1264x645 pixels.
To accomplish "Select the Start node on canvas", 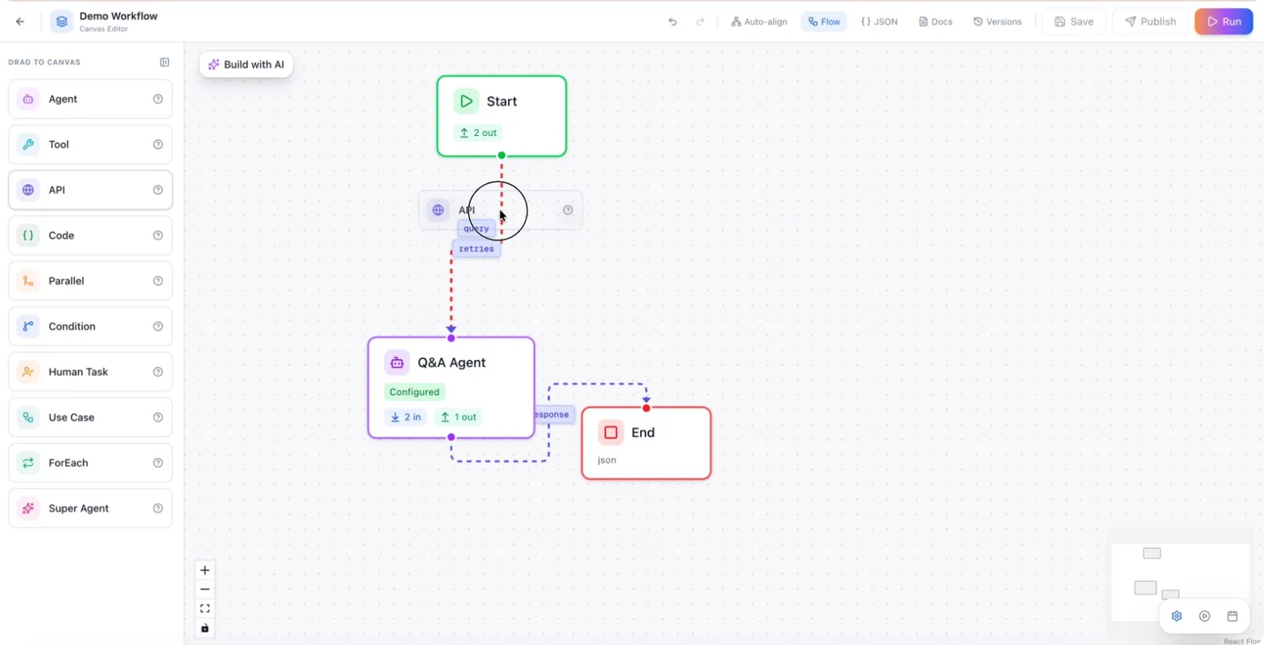I will (502, 116).
